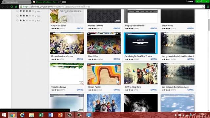Image resolution: width=210 pixels, height=118 pixels.
Task: Click GRATIS for Marlies Dekkers
Action: tap(116, 29)
